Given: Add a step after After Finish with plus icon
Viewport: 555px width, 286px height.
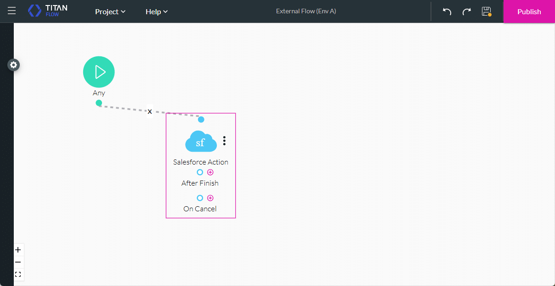Looking at the screenshot, I should pos(210,172).
